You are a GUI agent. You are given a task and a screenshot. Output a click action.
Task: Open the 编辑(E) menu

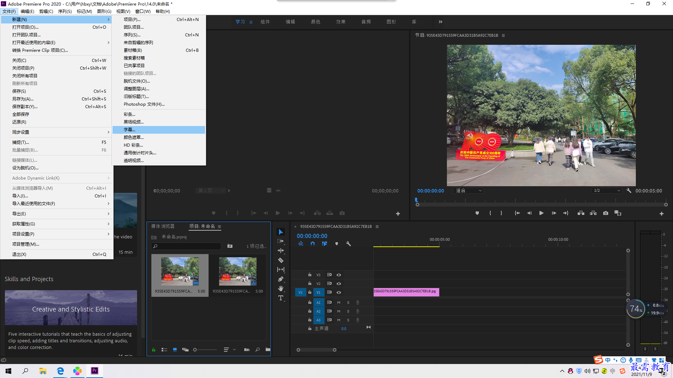point(27,11)
